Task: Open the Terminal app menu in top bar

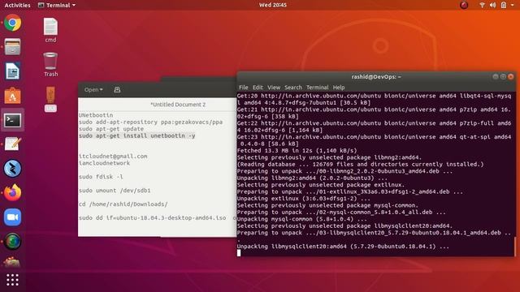Action: [57, 5]
